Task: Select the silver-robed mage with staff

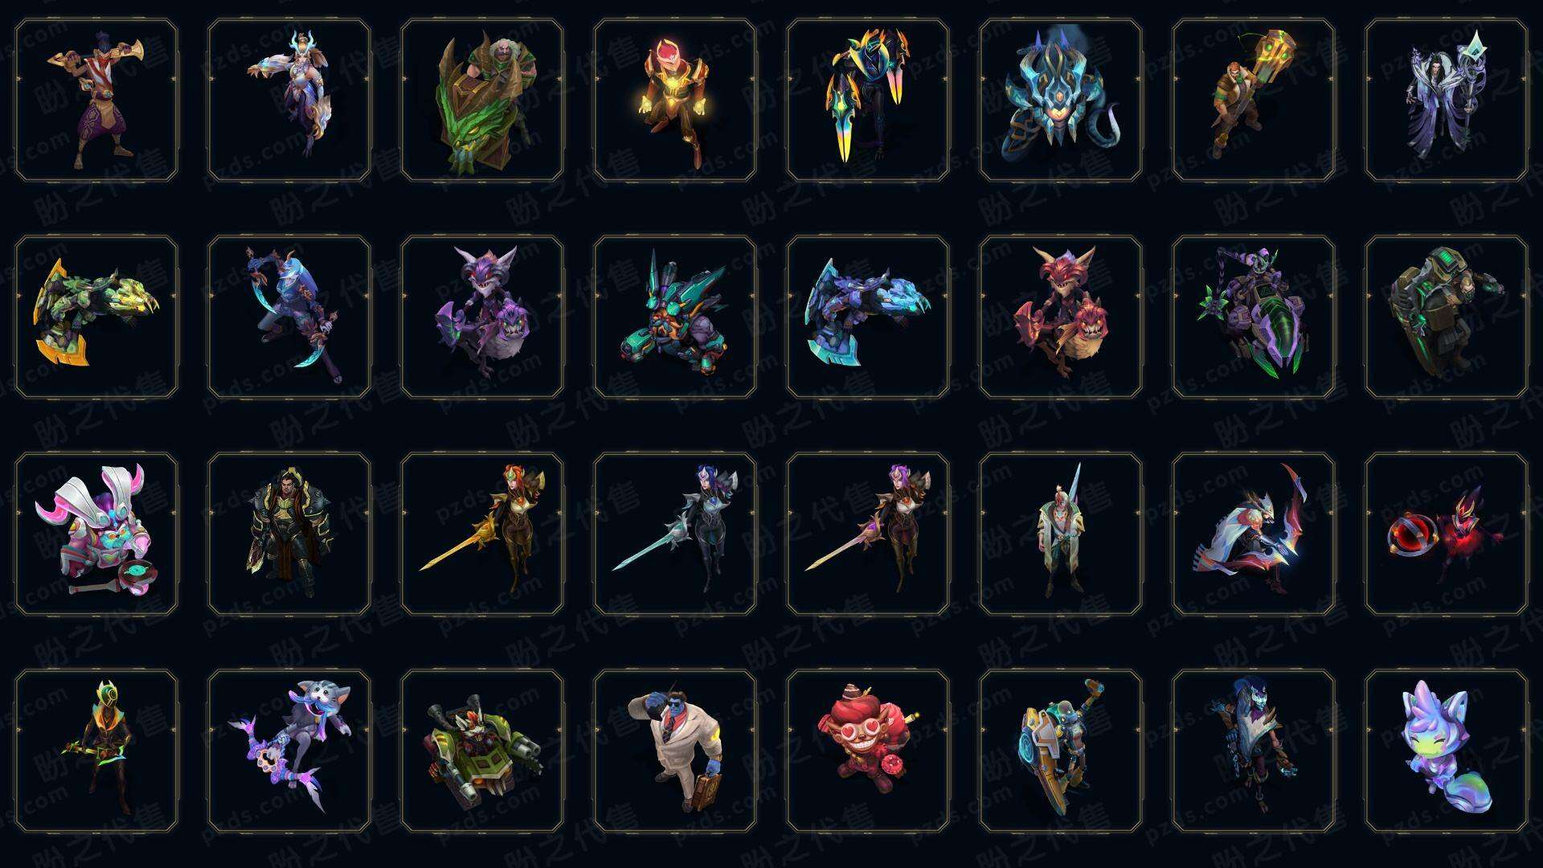Action: point(1447,100)
